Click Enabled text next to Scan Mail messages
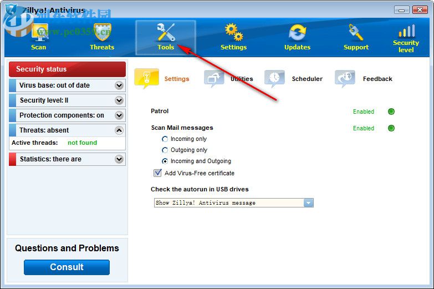434x289 pixels. pos(364,128)
